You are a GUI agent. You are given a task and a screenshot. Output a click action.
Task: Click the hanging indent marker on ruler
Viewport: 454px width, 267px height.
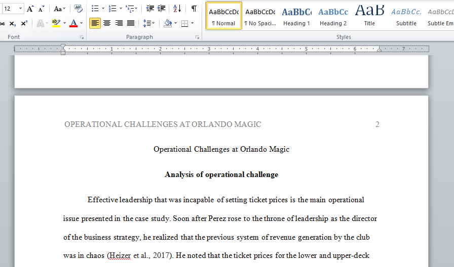[63, 50]
